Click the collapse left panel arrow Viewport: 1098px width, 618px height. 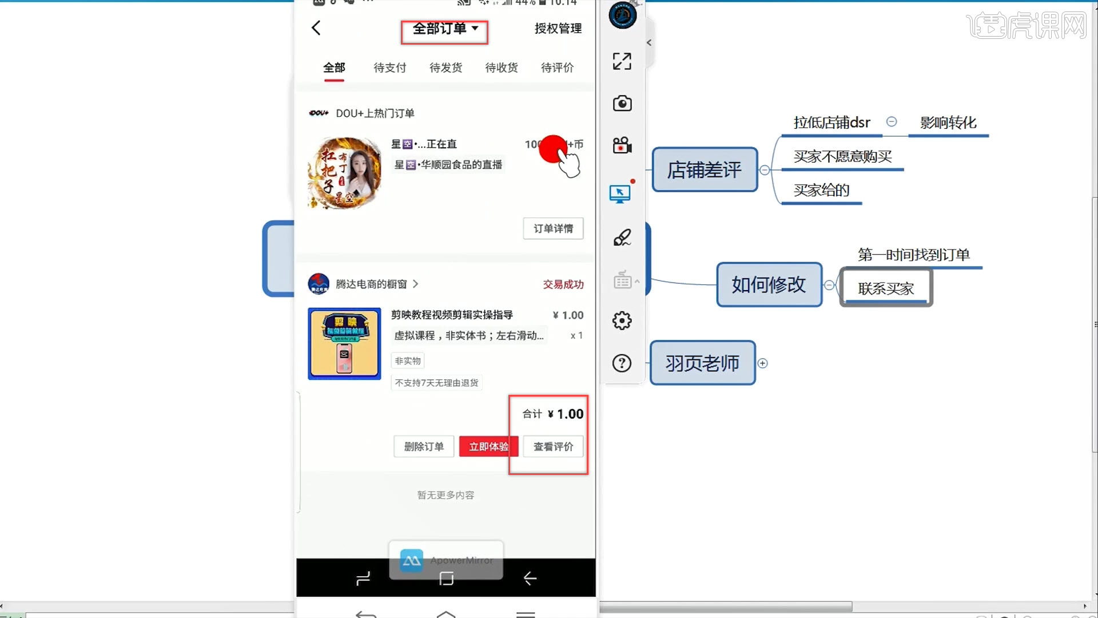pos(649,42)
